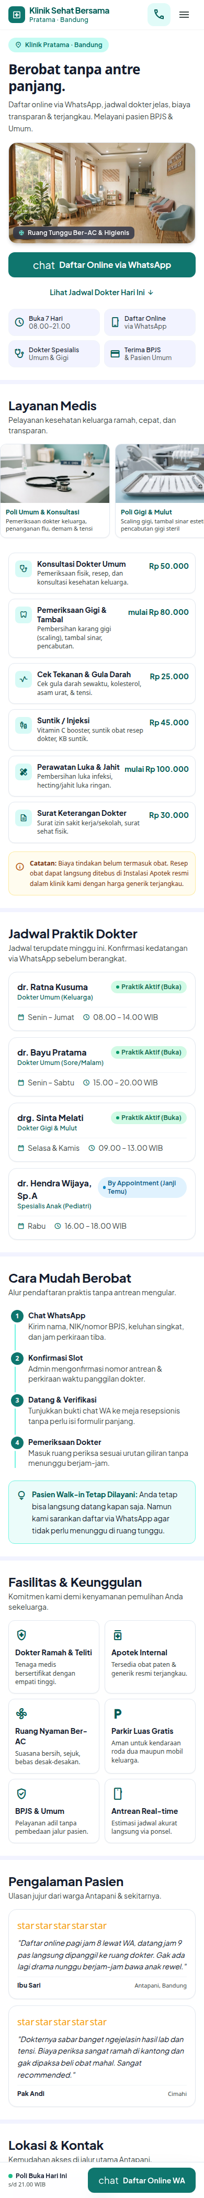Click the card icon beside Terima BPJS
The height and width of the screenshot is (2198, 204).
115,353
